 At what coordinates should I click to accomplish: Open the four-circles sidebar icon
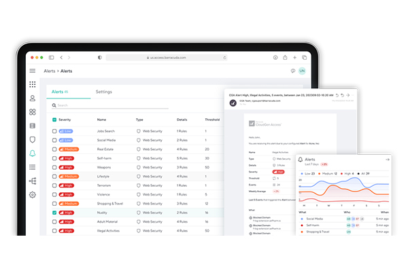click(33, 112)
